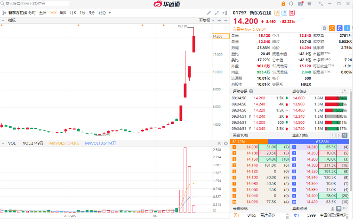Open more timeframes dropdown after 15分
This screenshot has width=353, height=219.
point(110,13)
